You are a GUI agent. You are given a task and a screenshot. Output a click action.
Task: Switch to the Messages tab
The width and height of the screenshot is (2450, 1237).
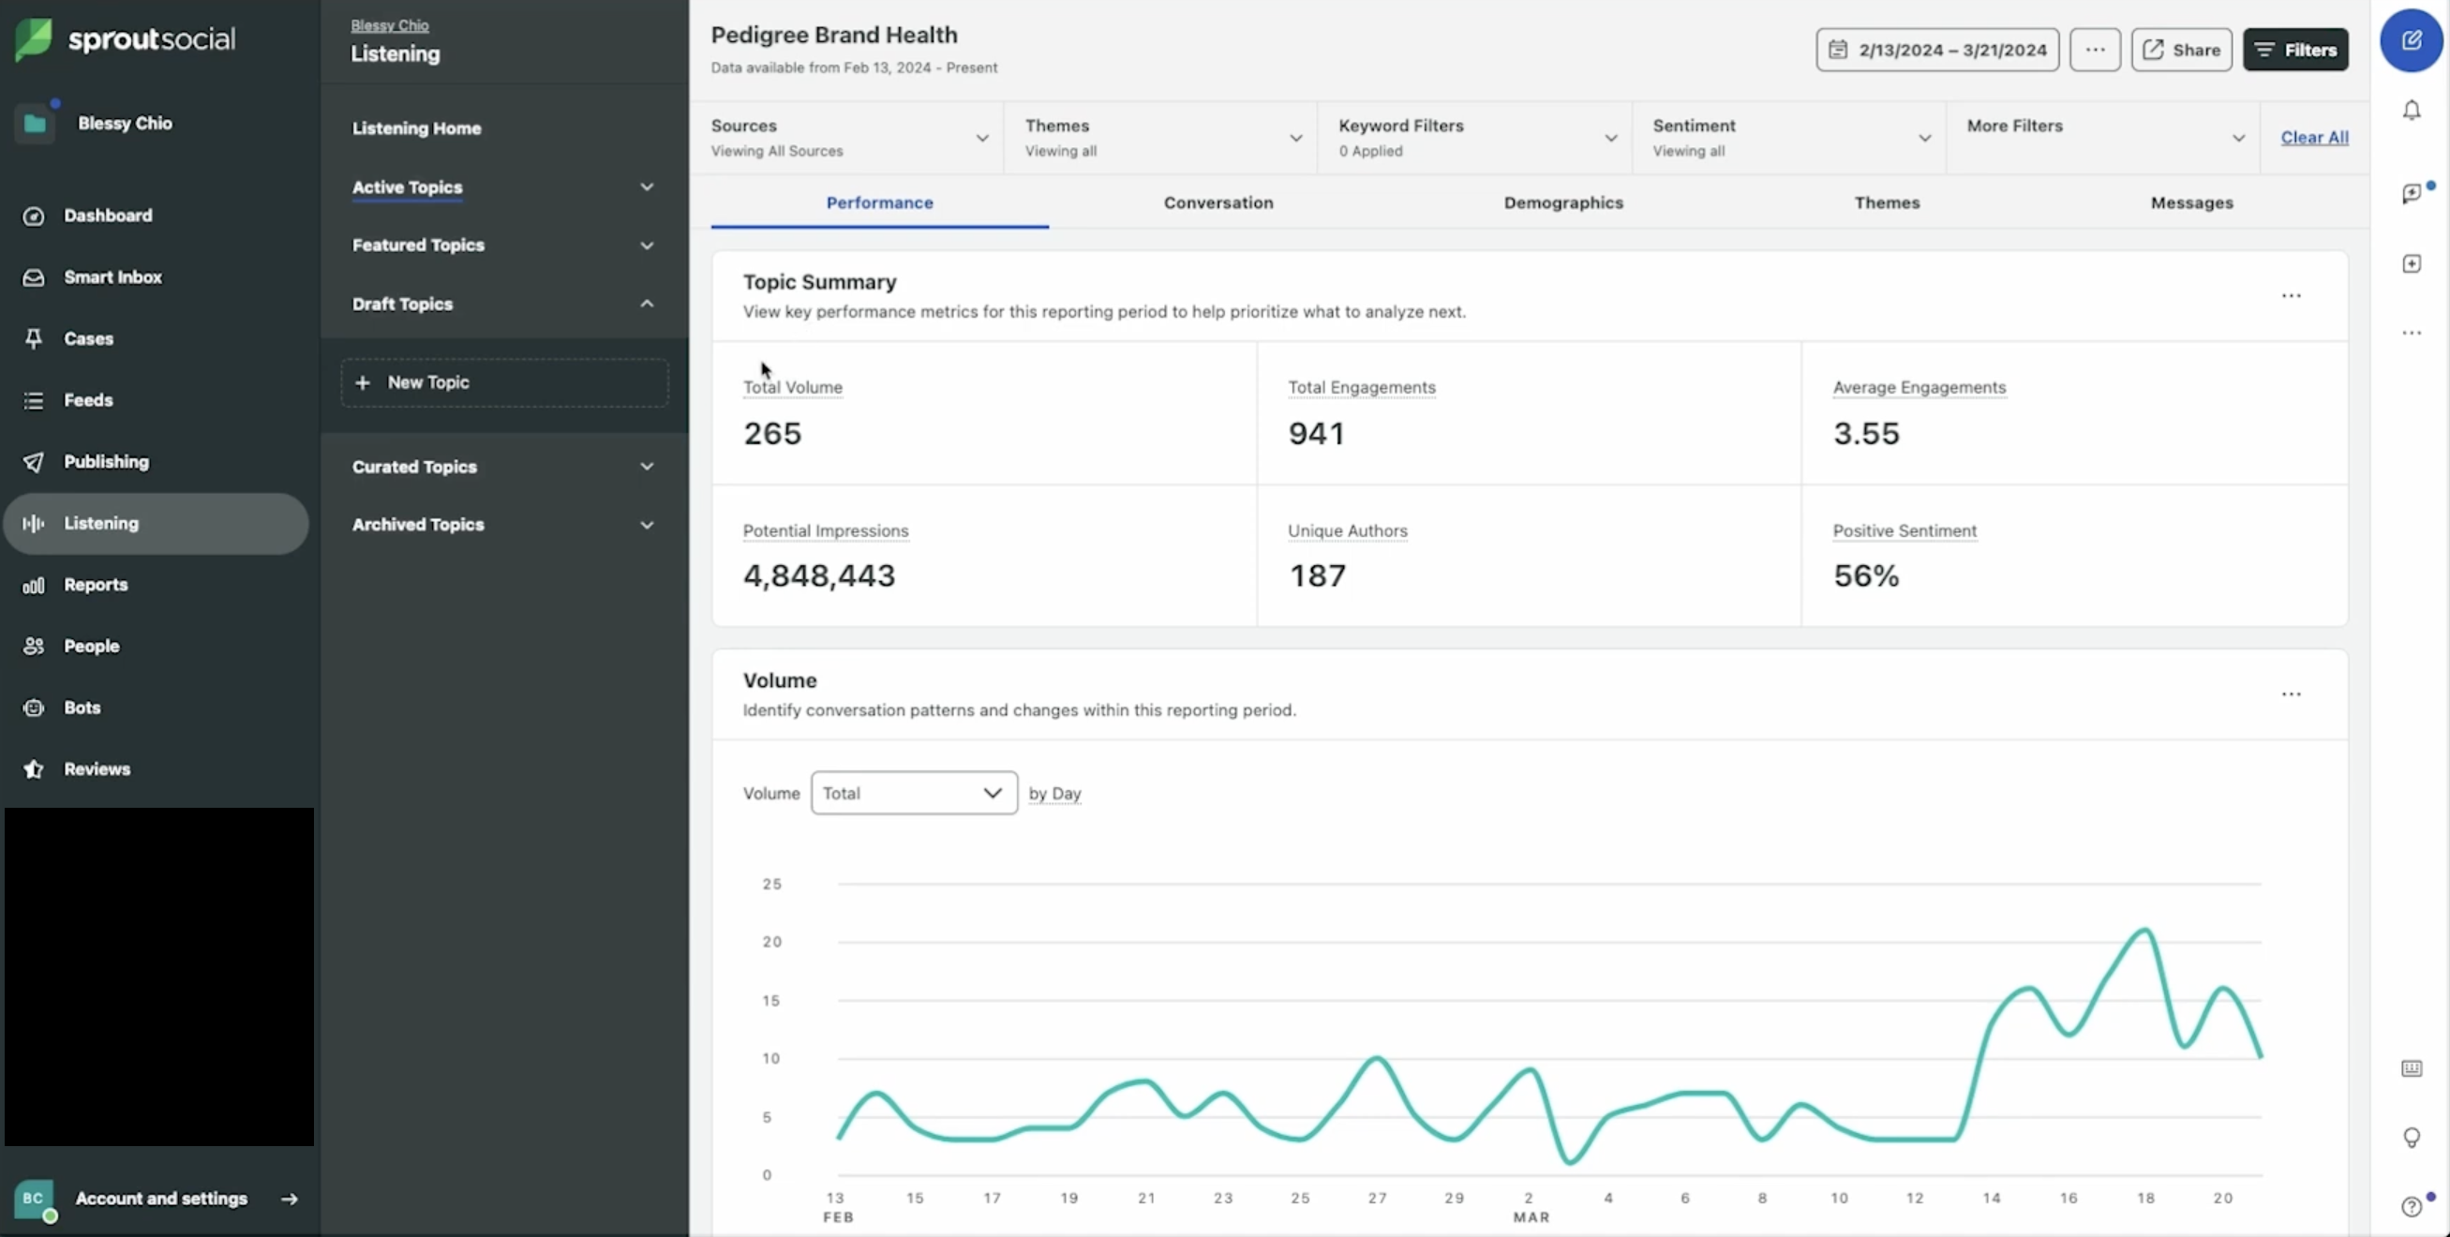click(x=2191, y=202)
